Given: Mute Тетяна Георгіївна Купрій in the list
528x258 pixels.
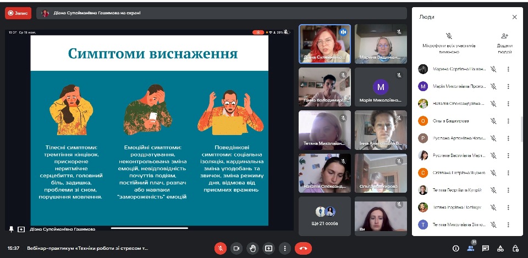Looking at the screenshot, I should [493, 190].
